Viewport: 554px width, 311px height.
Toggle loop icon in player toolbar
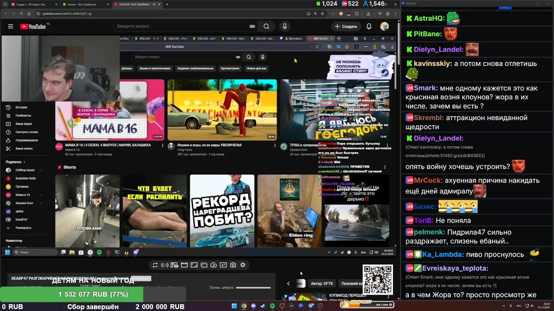tap(155, 265)
